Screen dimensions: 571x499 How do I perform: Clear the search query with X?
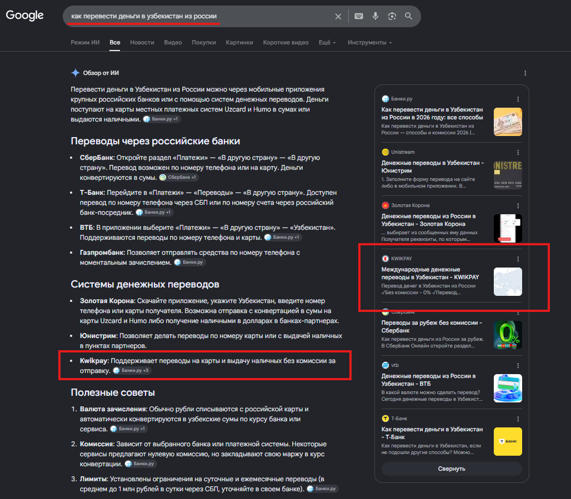tap(338, 17)
